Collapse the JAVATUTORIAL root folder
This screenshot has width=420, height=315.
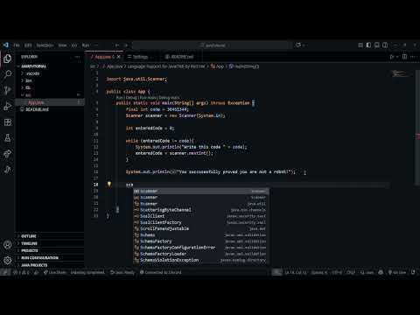click(x=50, y=66)
